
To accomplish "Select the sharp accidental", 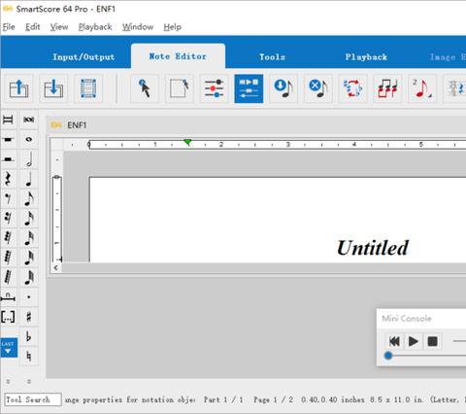I will 29,317.
